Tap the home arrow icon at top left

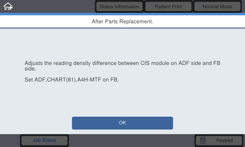pos(8,6)
